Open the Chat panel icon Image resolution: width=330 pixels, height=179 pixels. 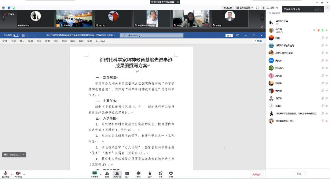(x=127, y=174)
